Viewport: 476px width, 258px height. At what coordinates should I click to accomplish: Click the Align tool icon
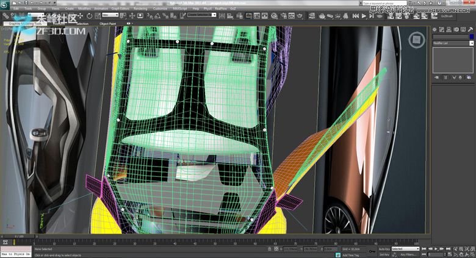click(x=230, y=16)
